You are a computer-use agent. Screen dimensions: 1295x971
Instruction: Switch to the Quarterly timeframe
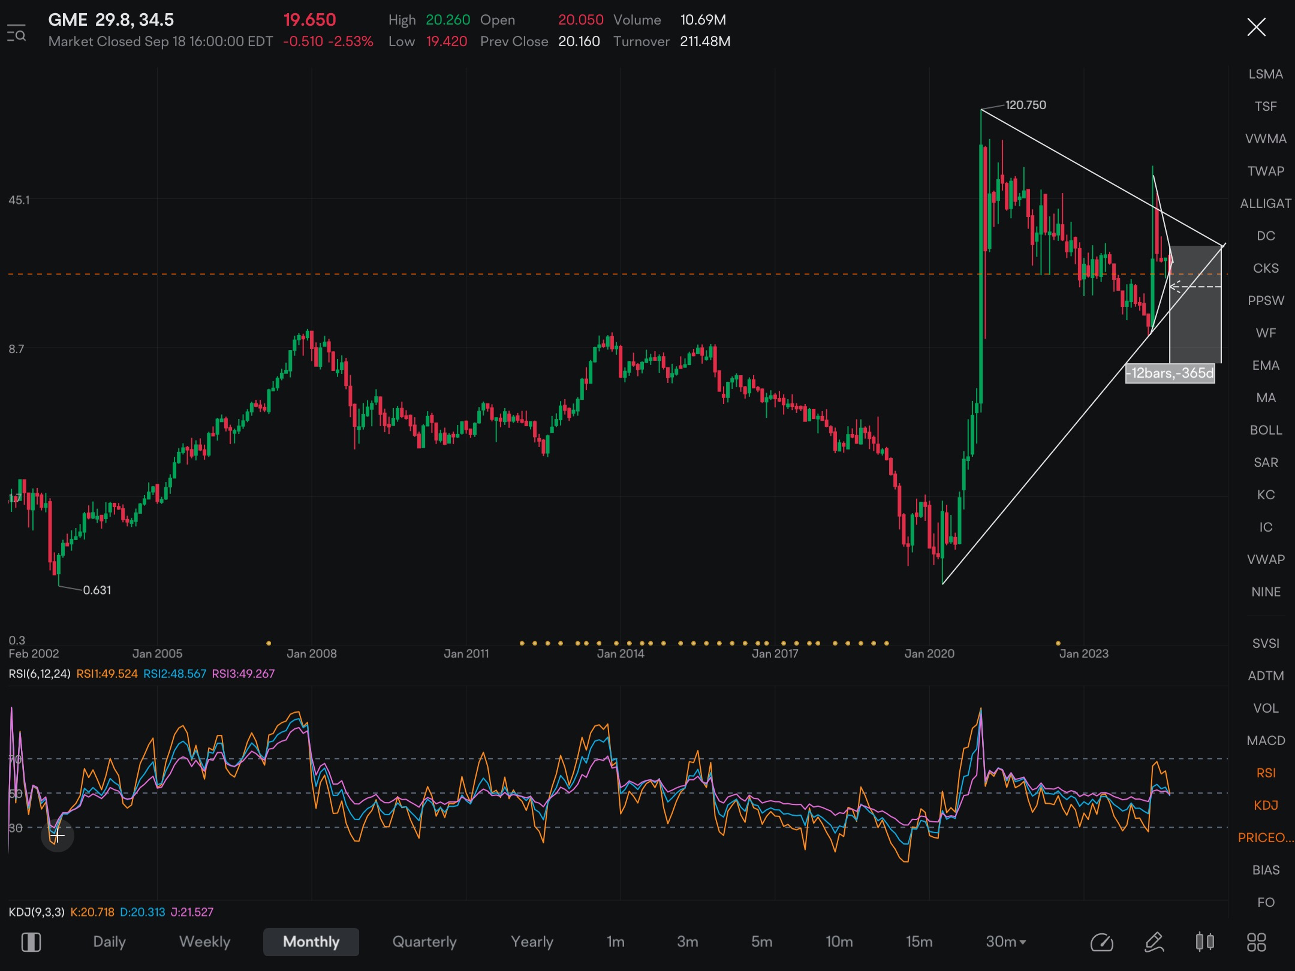(424, 942)
